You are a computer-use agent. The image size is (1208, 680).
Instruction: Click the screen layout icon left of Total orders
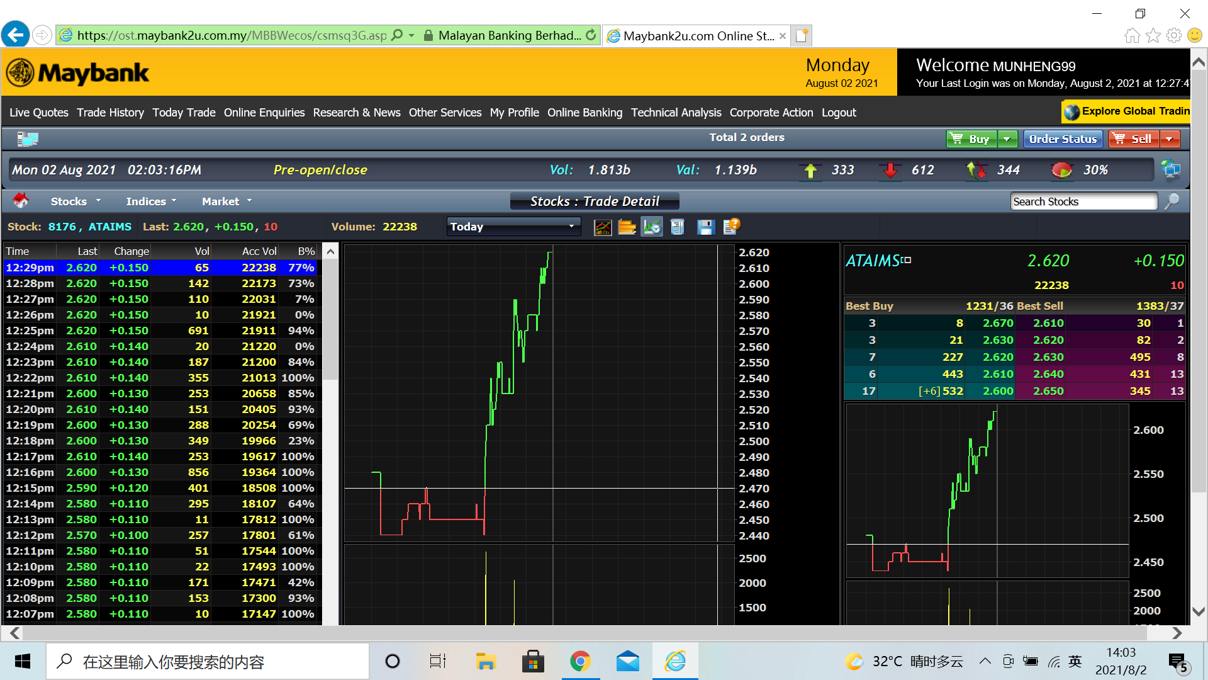27,139
